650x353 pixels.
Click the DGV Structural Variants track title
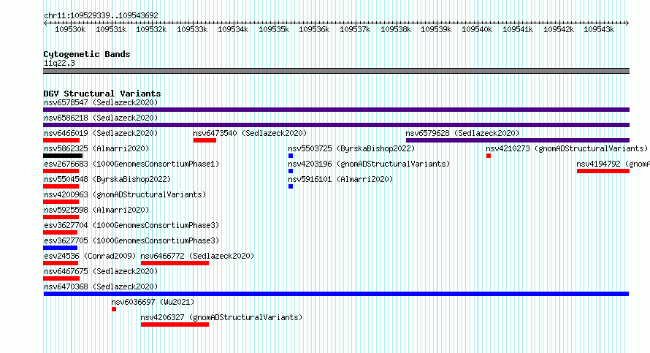point(102,94)
